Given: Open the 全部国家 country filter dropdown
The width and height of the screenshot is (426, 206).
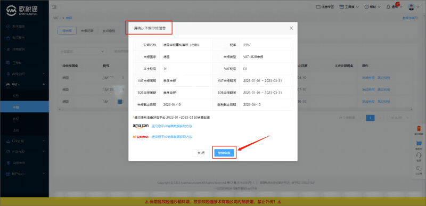Looking at the screenshot, I should 82,51.
